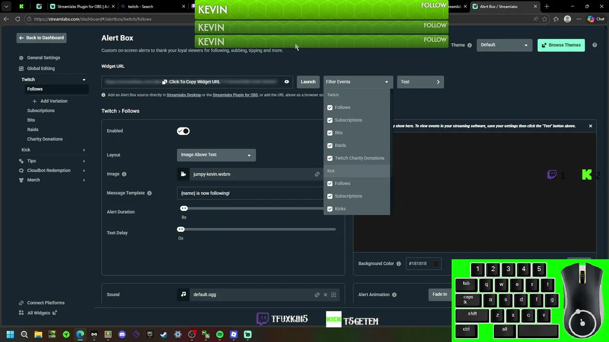The width and height of the screenshot is (609, 342).
Task: Uncheck Twitch Charity Donations filter
Action: [330, 158]
